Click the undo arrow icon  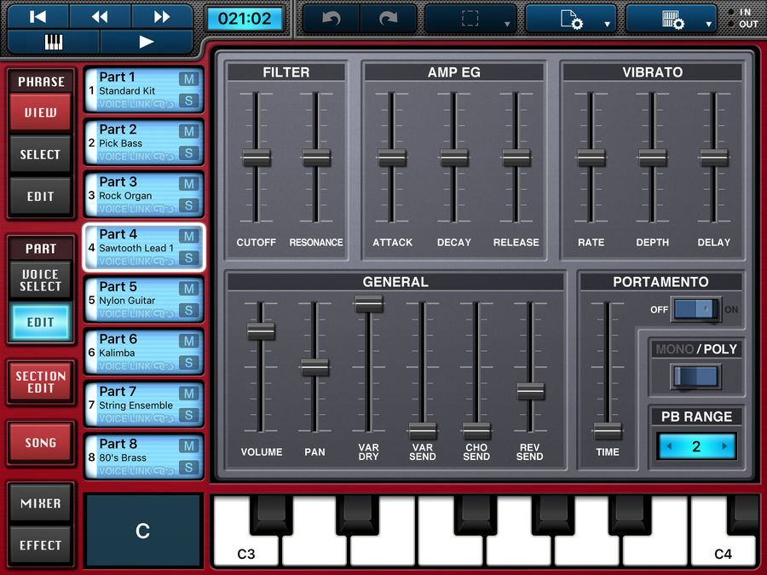(x=330, y=18)
